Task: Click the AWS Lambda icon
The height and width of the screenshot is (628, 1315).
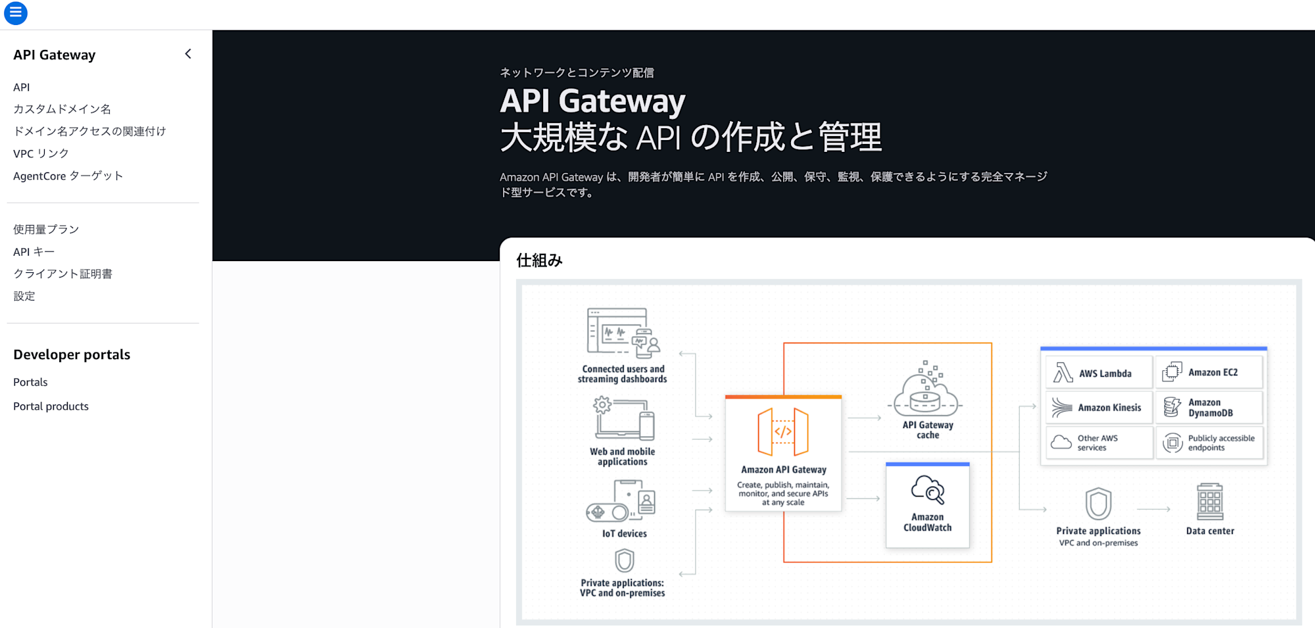Action: click(1063, 373)
